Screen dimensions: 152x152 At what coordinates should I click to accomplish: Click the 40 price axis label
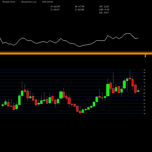[144, 107]
